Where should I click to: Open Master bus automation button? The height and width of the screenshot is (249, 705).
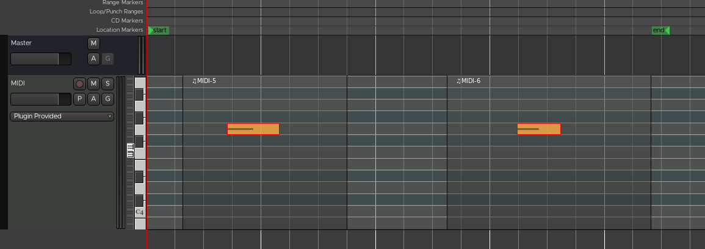point(93,59)
